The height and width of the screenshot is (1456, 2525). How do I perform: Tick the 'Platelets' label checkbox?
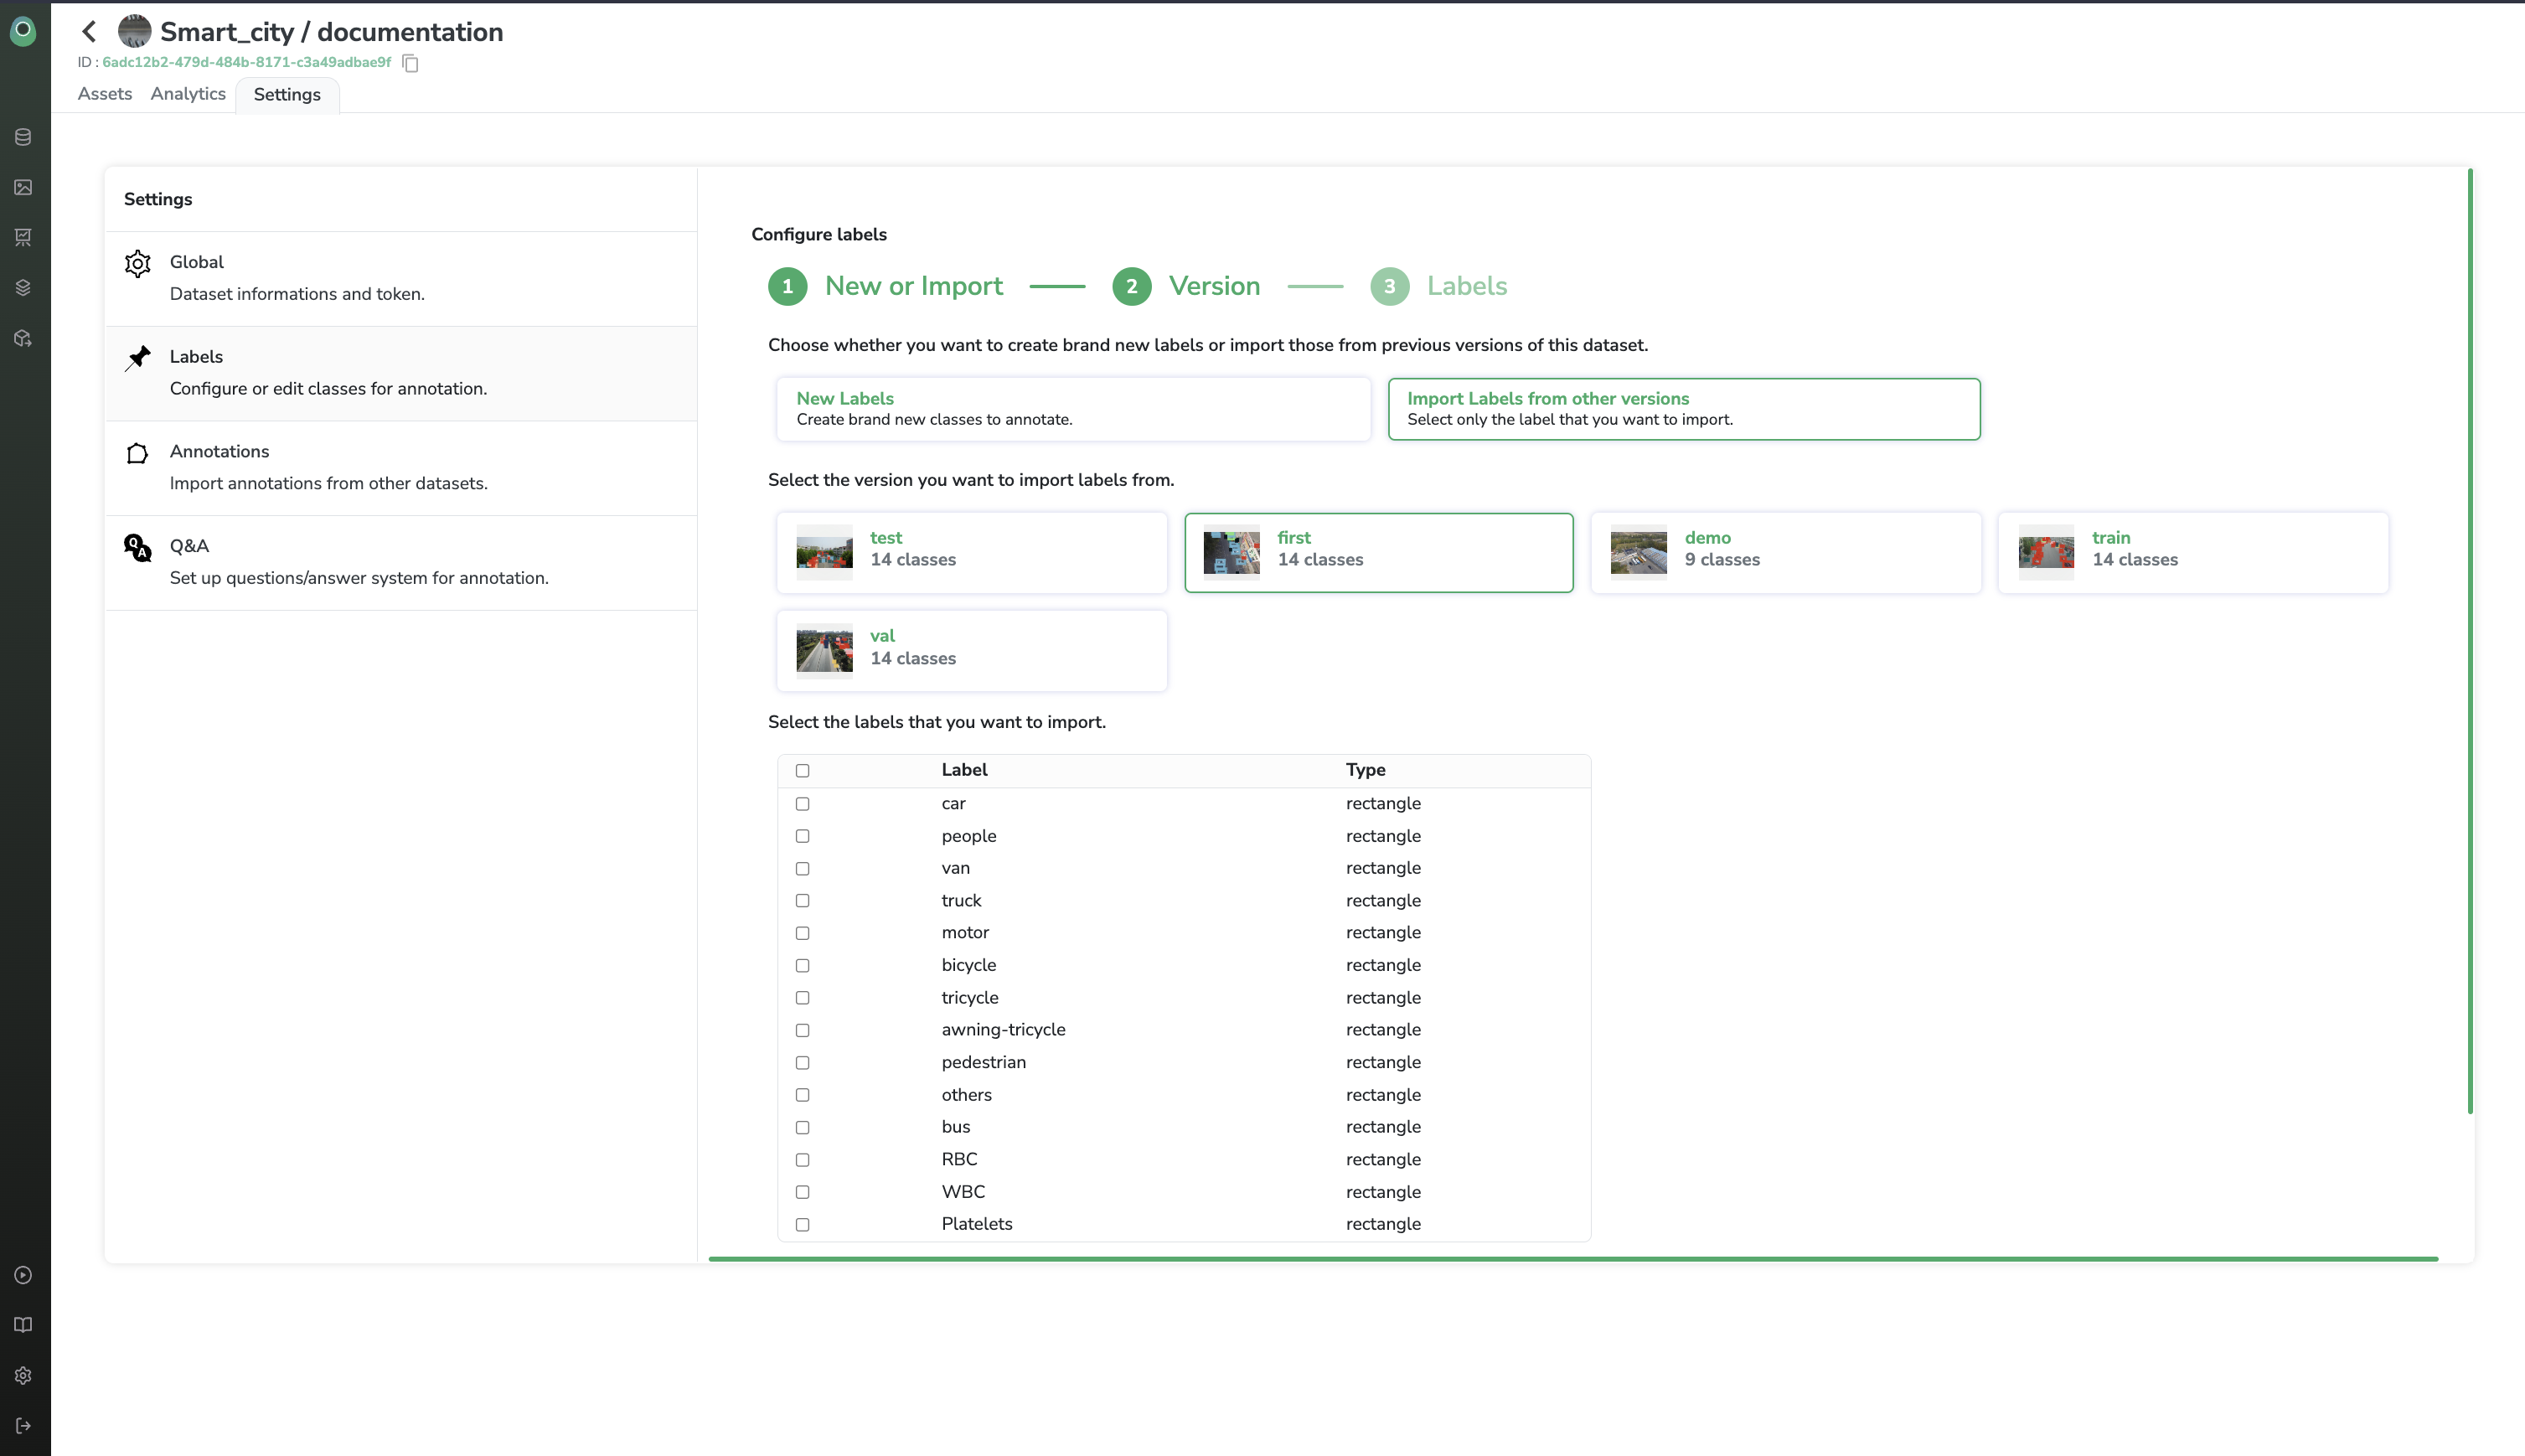[802, 1224]
